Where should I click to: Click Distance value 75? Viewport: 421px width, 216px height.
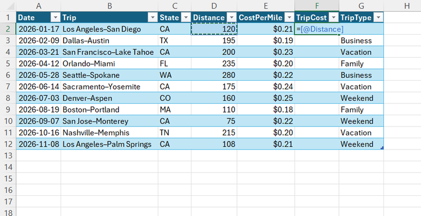coord(214,121)
